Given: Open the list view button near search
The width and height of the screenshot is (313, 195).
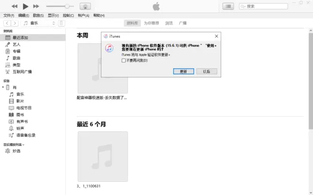Looking at the screenshot, I should click(228, 6).
